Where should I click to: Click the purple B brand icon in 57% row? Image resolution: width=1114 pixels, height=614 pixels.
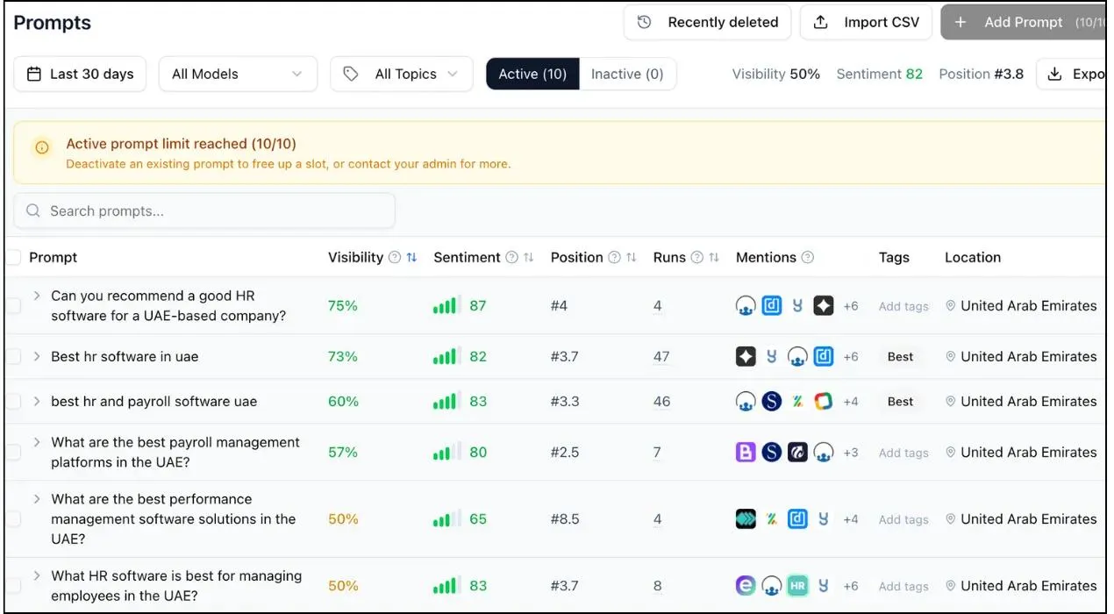[x=746, y=453]
